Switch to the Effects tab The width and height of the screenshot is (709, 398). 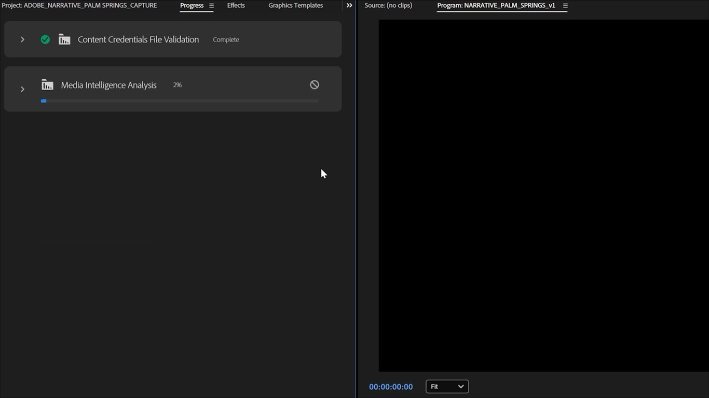[x=236, y=6]
